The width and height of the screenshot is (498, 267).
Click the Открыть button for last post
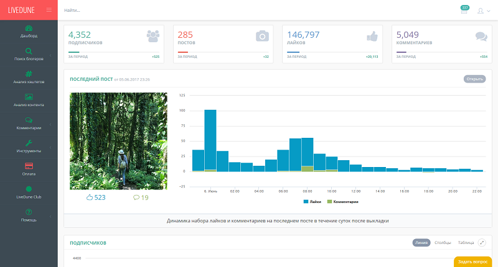coord(474,79)
